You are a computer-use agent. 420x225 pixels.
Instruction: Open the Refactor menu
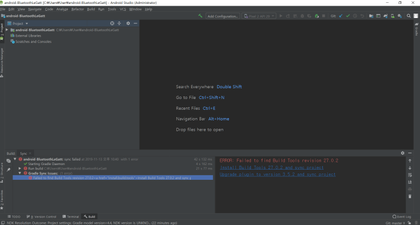77,9
